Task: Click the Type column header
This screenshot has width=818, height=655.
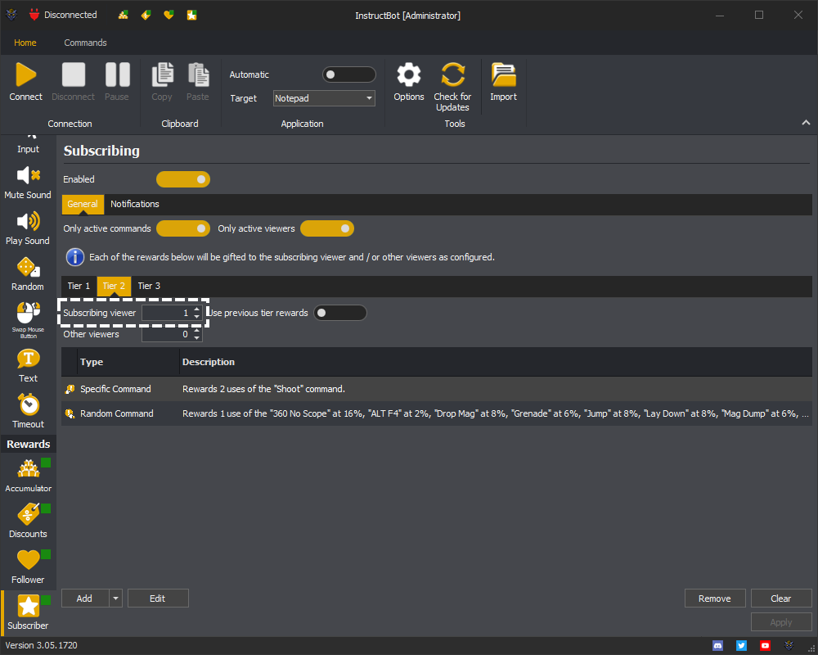Action: pos(128,362)
